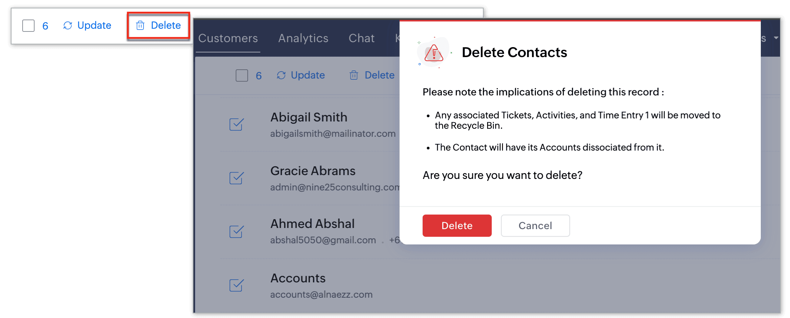790x318 pixels.
Task: Switch to the Analytics tab
Action: point(303,38)
